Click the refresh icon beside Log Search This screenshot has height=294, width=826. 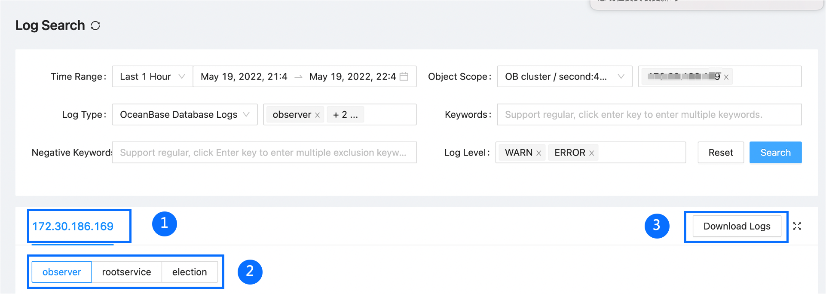[95, 26]
